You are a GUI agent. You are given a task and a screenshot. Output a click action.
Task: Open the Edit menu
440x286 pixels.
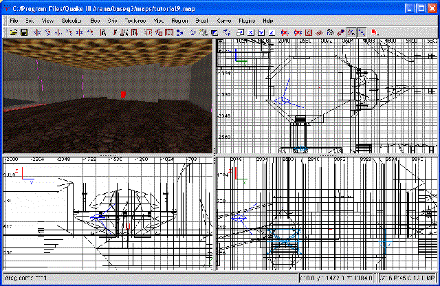pos(30,21)
